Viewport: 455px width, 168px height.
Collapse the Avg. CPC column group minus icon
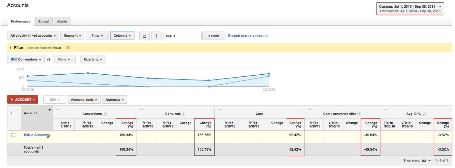tap(385, 109)
